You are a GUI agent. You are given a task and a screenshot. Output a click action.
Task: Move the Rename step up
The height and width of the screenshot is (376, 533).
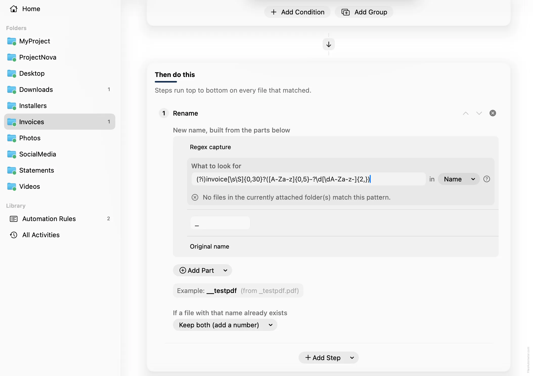pos(466,113)
